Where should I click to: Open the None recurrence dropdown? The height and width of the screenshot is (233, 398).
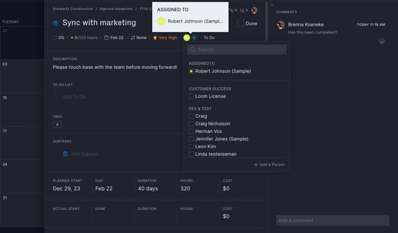[138, 38]
